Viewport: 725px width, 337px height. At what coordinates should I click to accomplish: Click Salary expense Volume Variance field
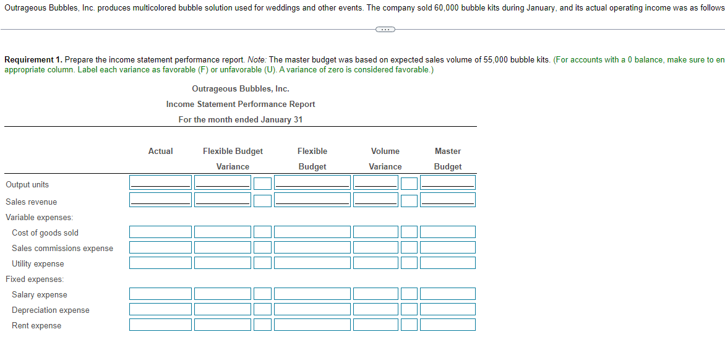(375, 294)
